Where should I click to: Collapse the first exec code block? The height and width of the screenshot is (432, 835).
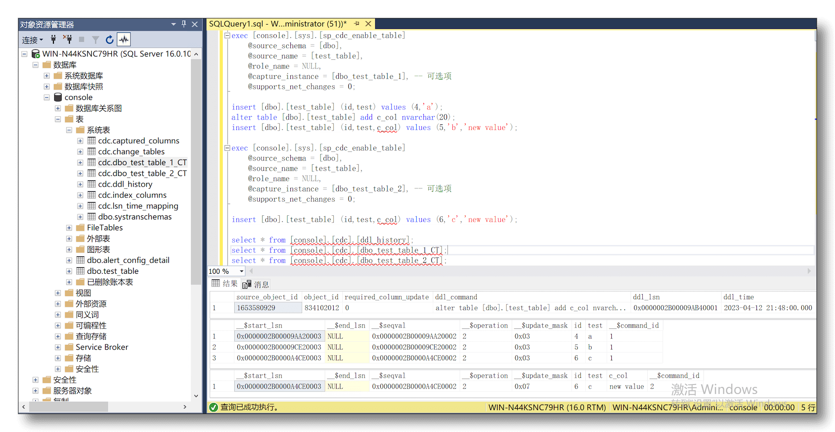227,36
